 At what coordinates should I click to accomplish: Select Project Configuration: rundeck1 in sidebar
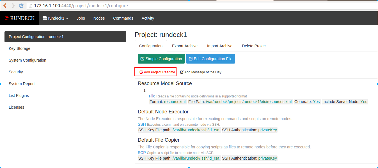coord(65,37)
